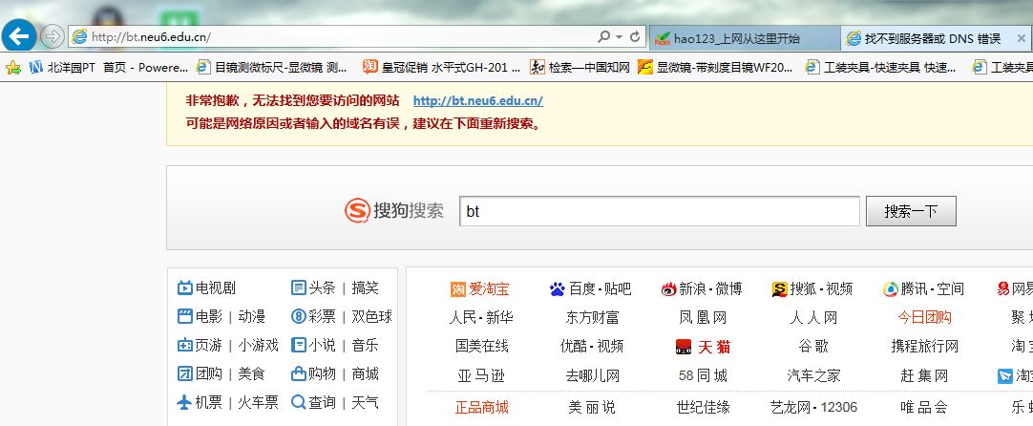
Task: Click the 彩票 lottery icon
Action: click(299, 316)
